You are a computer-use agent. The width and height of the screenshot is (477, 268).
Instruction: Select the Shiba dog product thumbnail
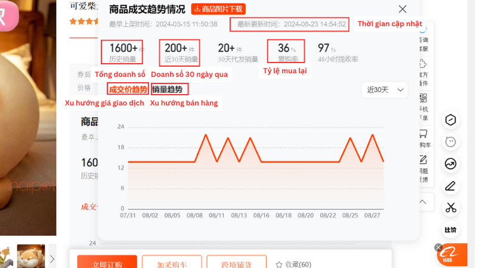click(31, 256)
